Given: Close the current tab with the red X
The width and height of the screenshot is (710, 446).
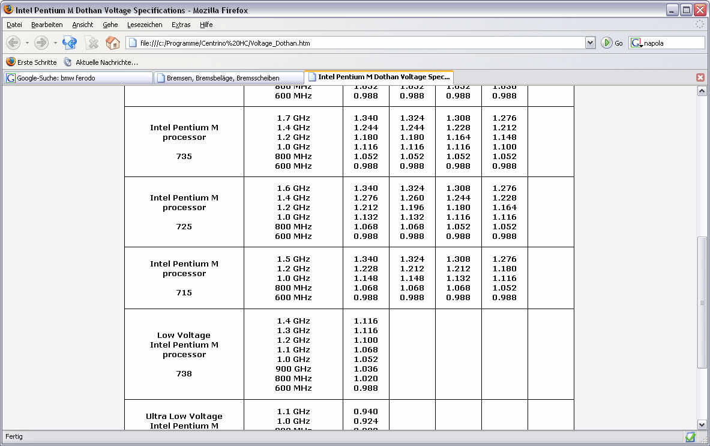Looking at the screenshot, I should (700, 77).
